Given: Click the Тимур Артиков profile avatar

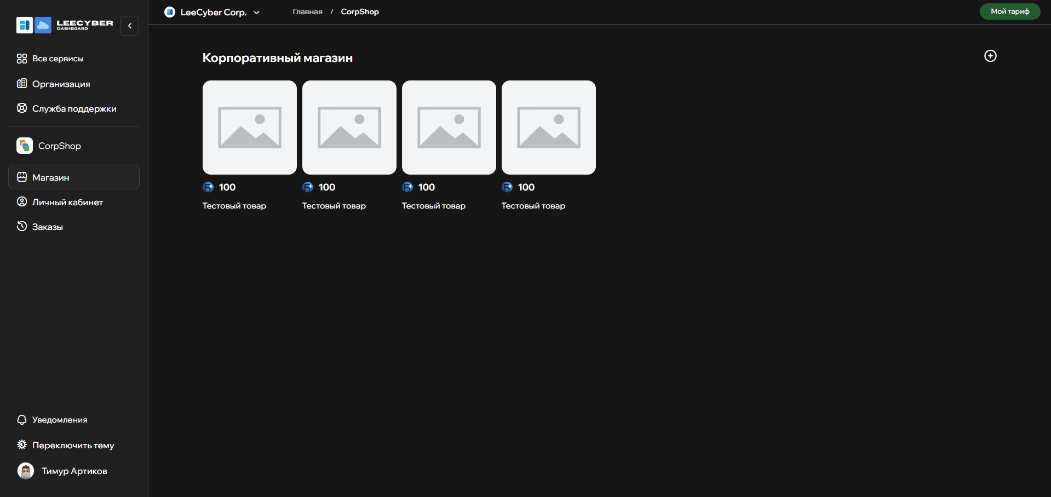Looking at the screenshot, I should coord(26,471).
